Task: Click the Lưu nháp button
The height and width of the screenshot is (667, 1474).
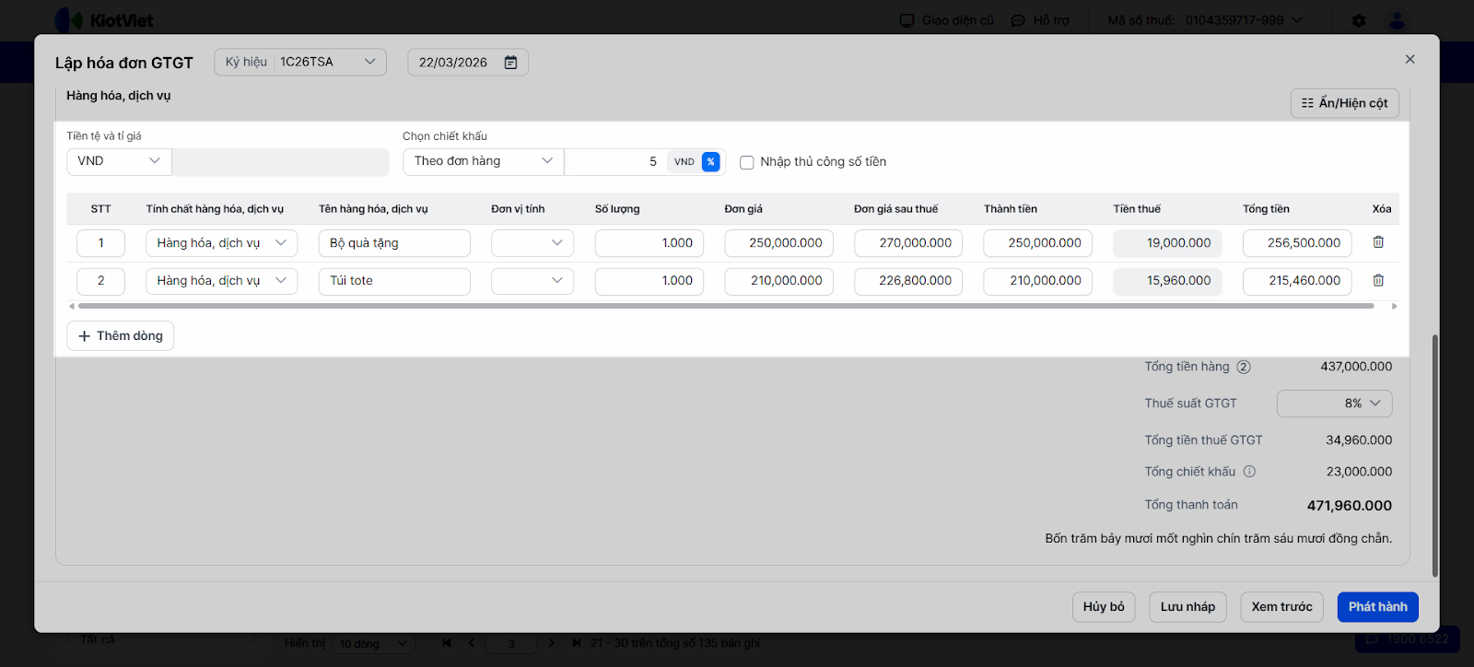Action: pyautogui.click(x=1187, y=607)
